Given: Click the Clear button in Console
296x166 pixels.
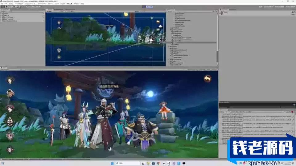Looking at the screenshot, I should (x=221, y=112).
